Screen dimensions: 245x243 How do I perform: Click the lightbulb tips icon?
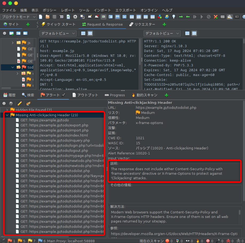coord(173,17)
